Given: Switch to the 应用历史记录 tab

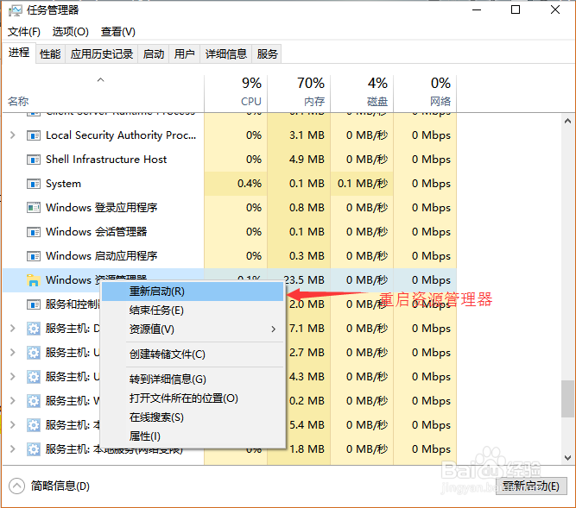Looking at the screenshot, I should 102,54.
